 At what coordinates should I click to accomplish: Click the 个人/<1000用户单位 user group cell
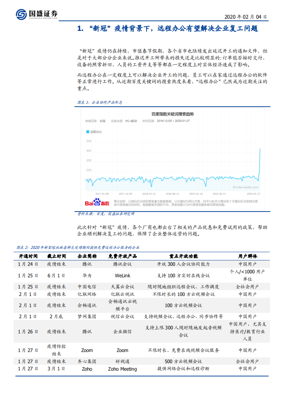247,275
